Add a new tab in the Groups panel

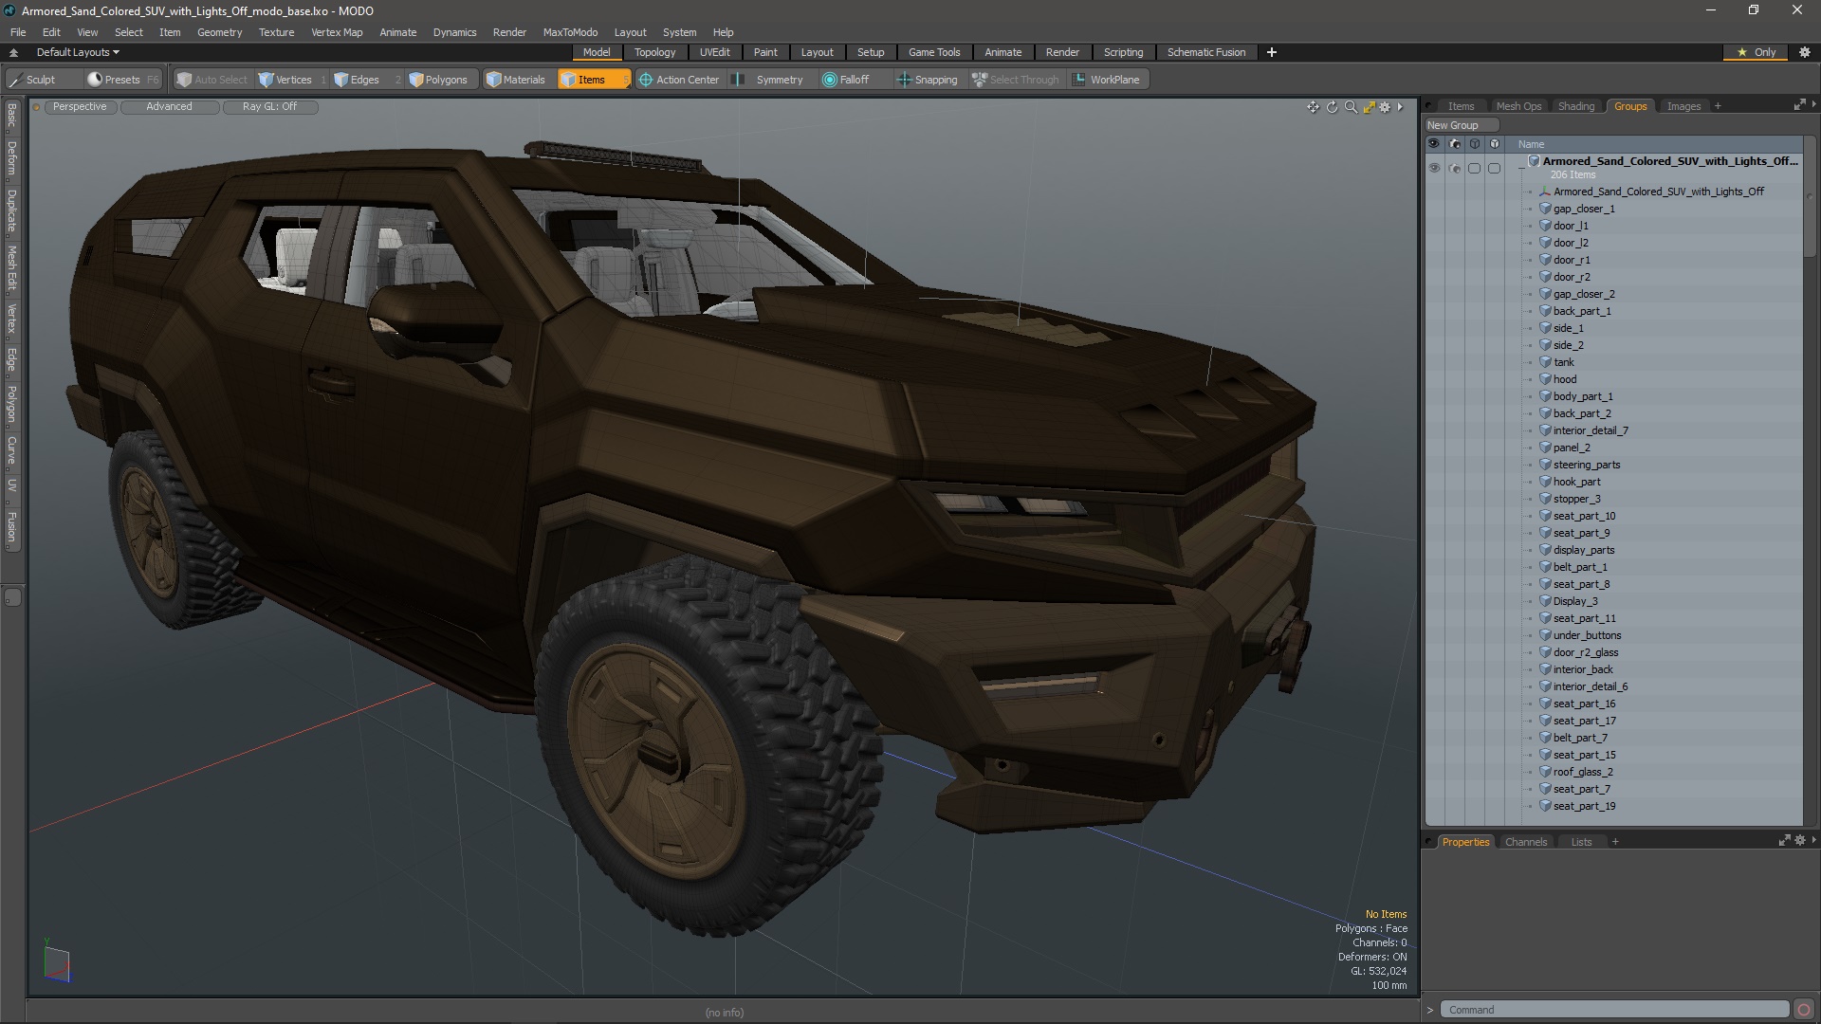click(x=1717, y=106)
